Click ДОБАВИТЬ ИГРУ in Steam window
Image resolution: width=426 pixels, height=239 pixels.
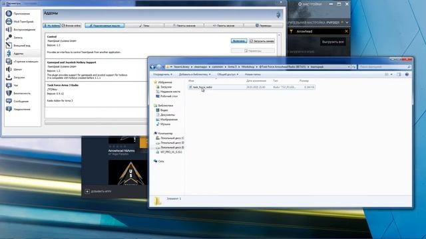pyautogui.click(x=99, y=191)
